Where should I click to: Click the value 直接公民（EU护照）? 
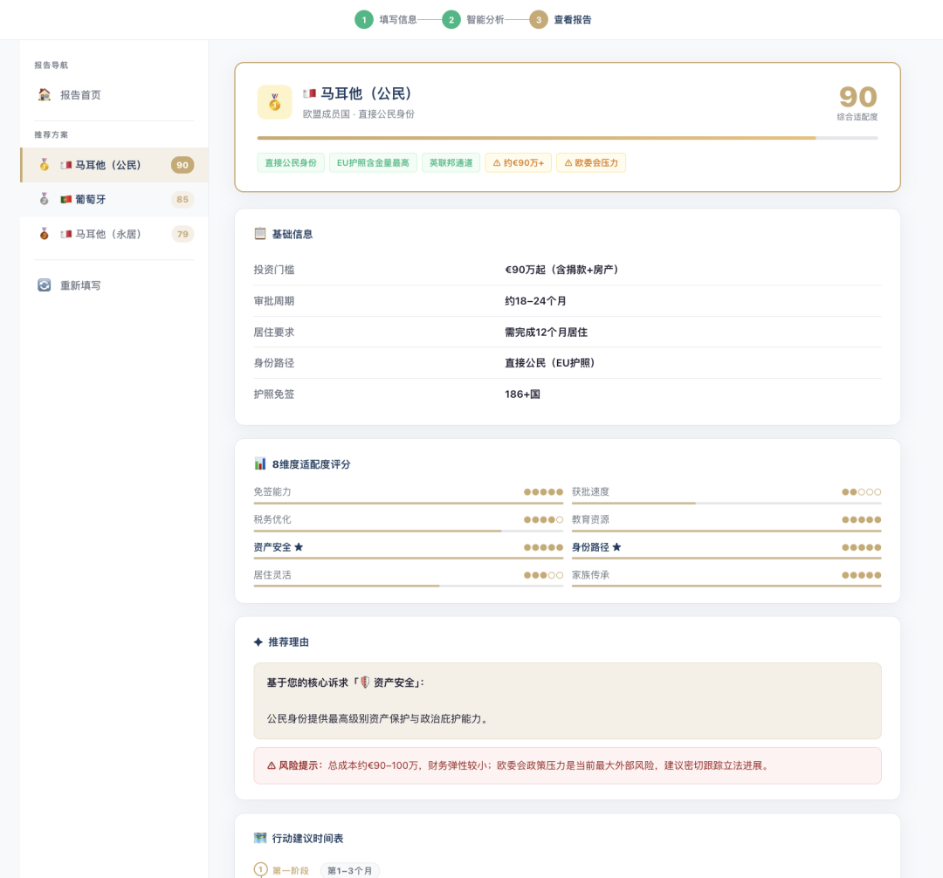pos(550,362)
